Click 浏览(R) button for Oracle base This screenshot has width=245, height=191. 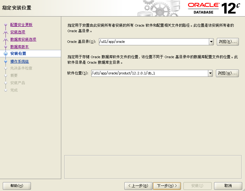point(228,42)
